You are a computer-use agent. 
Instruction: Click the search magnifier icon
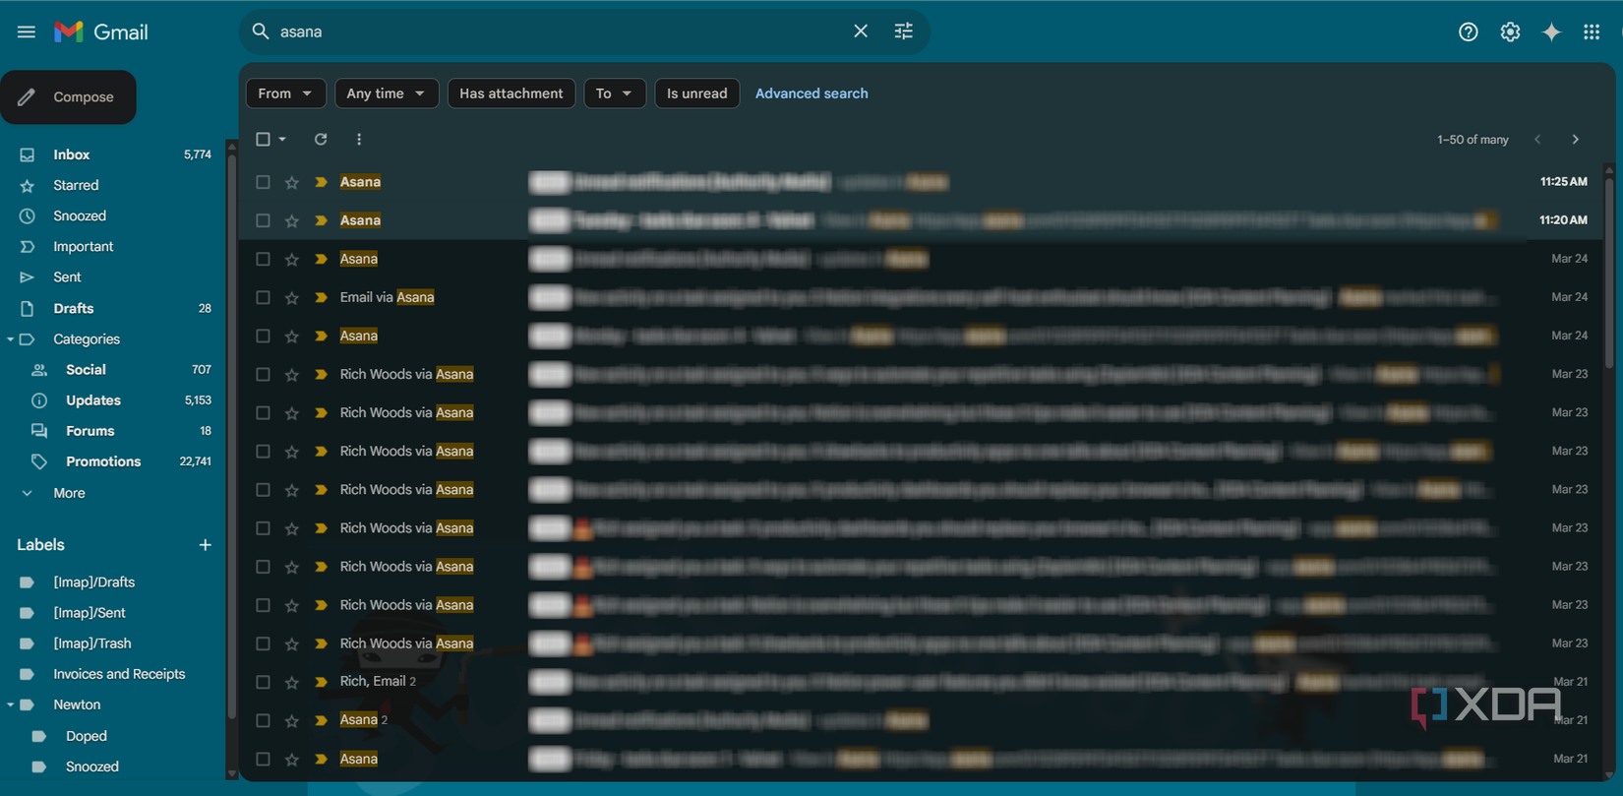[x=261, y=31]
